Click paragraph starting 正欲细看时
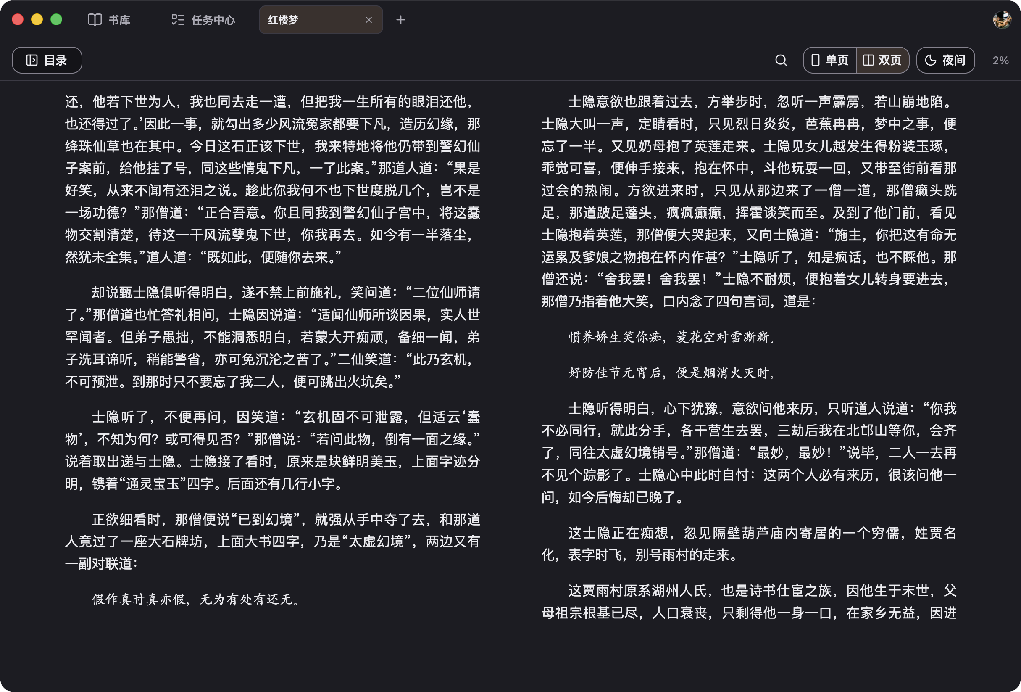The width and height of the screenshot is (1021, 692). click(272, 541)
